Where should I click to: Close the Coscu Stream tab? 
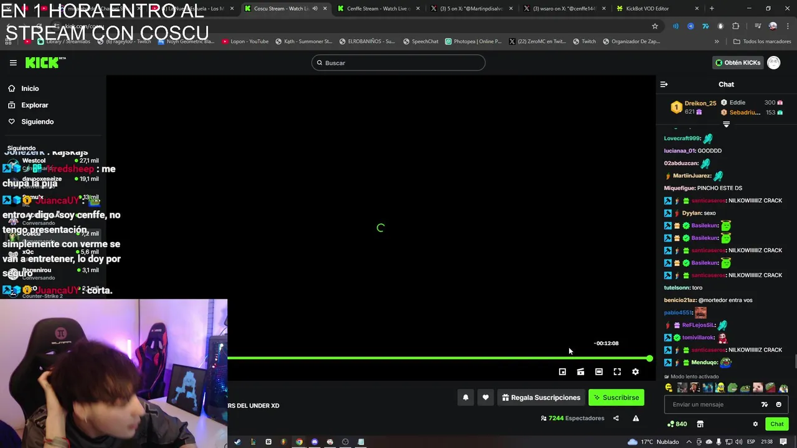click(324, 9)
